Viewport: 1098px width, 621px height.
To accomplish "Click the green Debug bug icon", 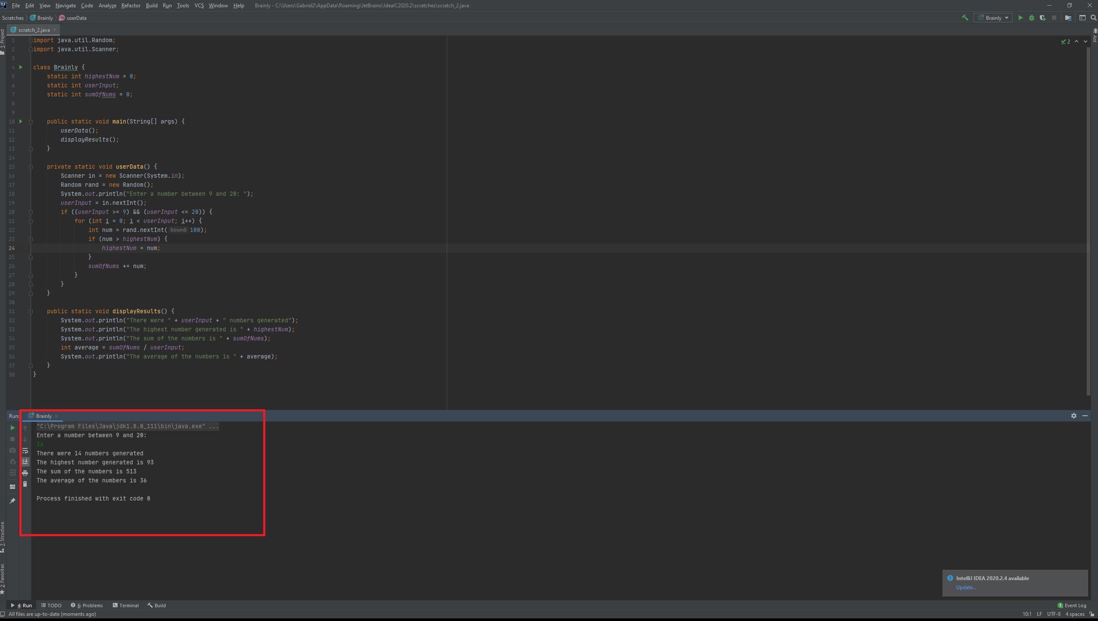I will click(x=1032, y=18).
